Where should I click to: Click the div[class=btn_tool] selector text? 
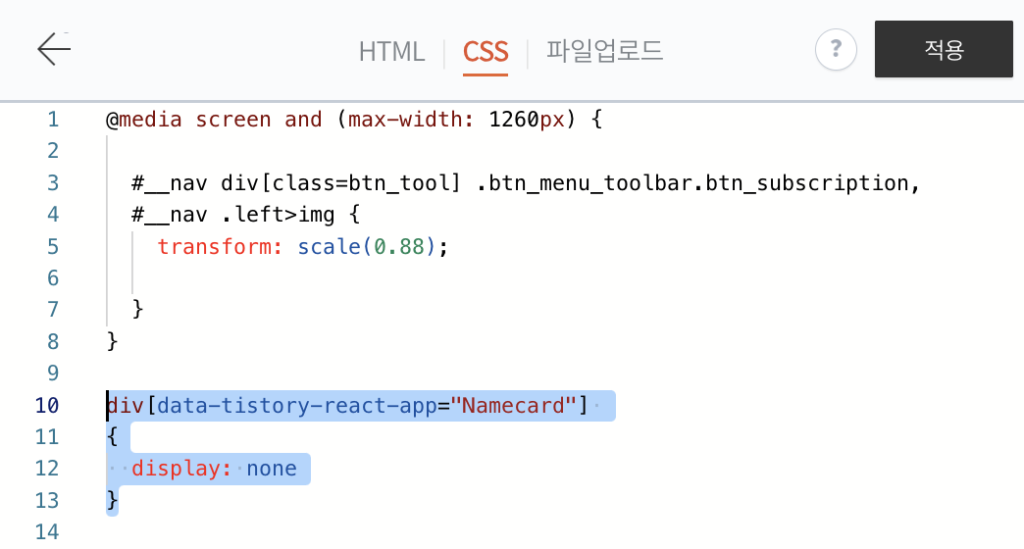pyautogui.click(x=340, y=182)
